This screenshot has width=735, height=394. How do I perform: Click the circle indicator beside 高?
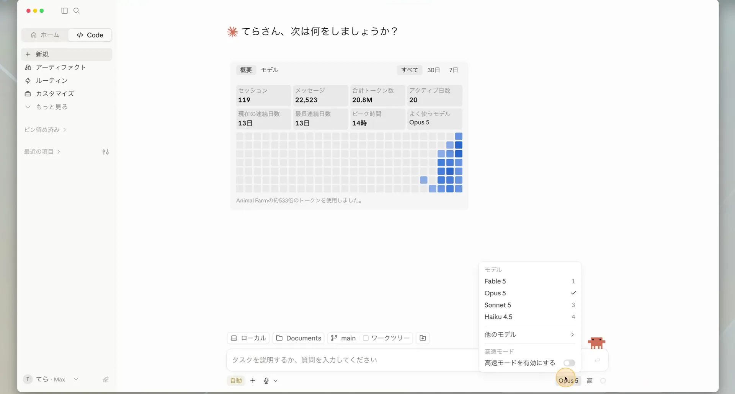[603, 381]
